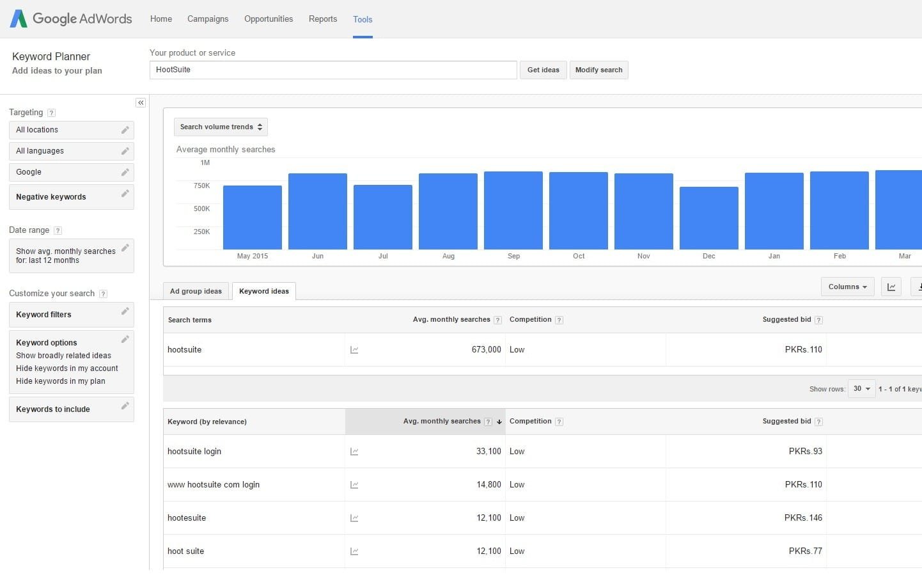Select www hootsuite com login keyword
This screenshot has width=922, height=577.
214,485
